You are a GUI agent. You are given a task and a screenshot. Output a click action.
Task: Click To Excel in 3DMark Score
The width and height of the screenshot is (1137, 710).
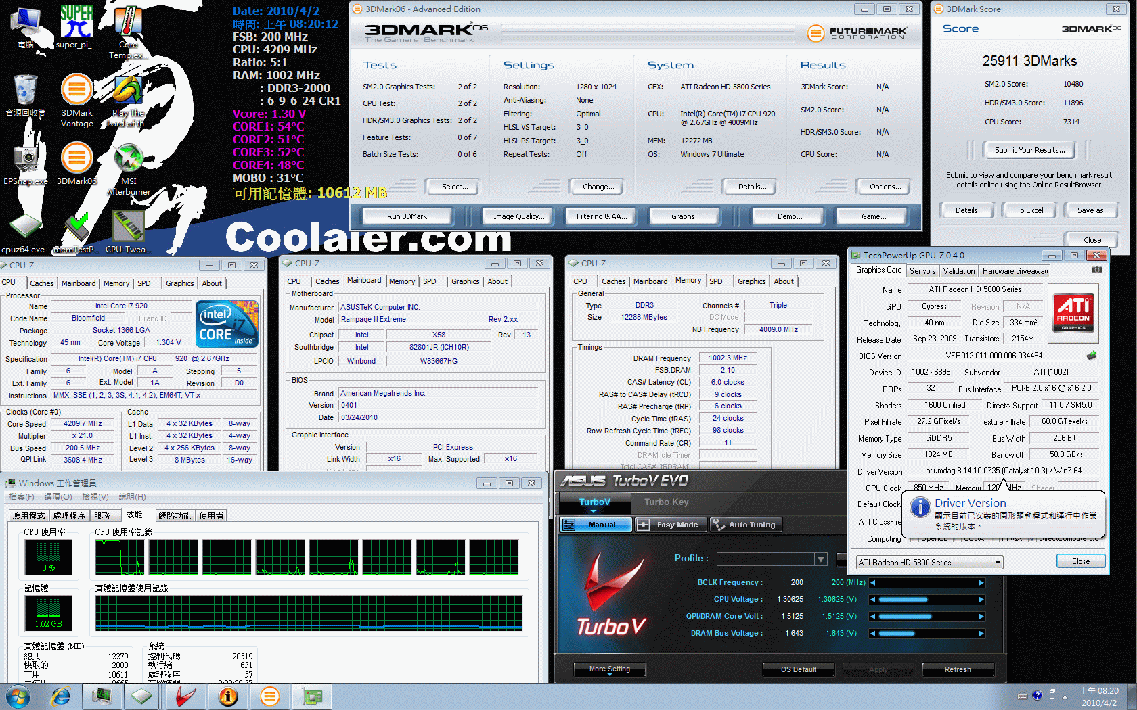1029,210
